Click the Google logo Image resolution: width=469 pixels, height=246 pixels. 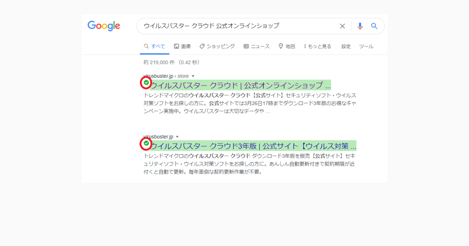[104, 26]
